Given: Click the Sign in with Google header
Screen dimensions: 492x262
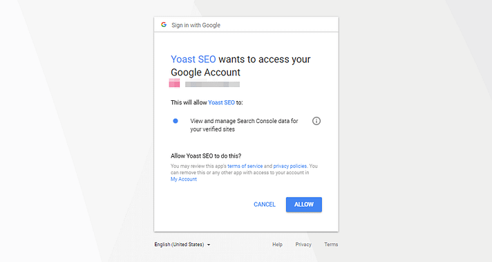Looking at the screenshot, I should (196, 25).
